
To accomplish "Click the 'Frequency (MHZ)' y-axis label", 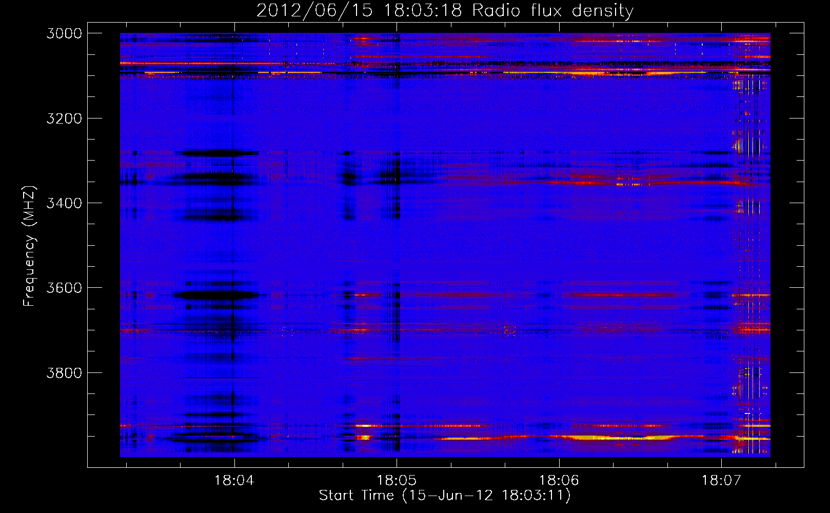I will point(30,246).
